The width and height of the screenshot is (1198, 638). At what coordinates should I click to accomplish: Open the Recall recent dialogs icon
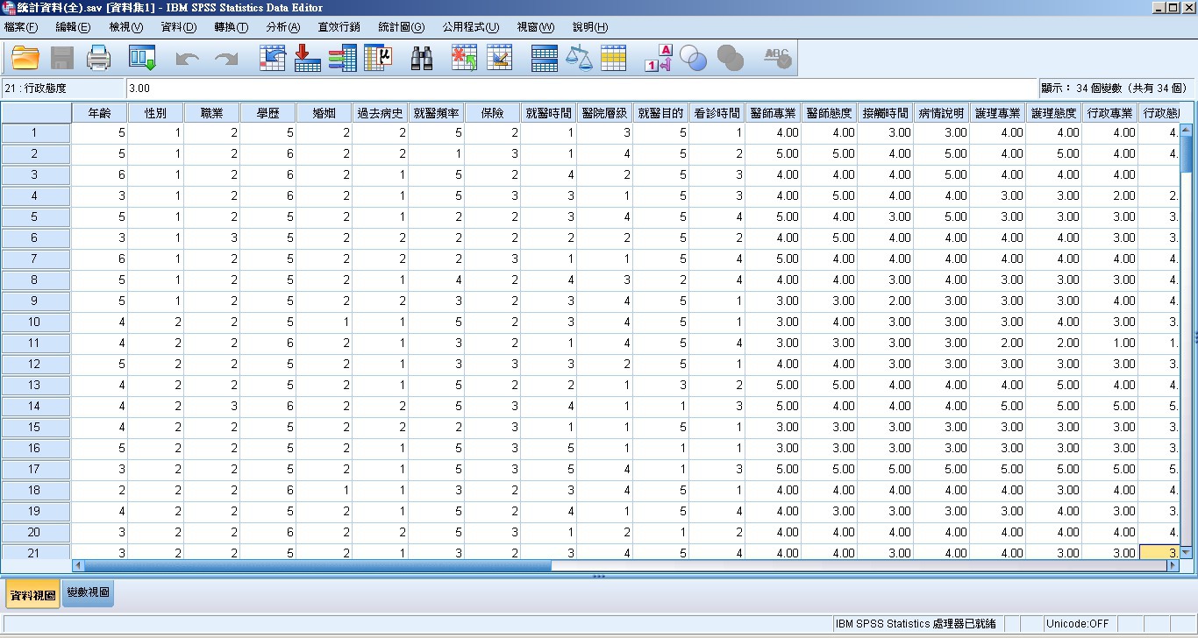pyautogui.click(x=142, y=59)
